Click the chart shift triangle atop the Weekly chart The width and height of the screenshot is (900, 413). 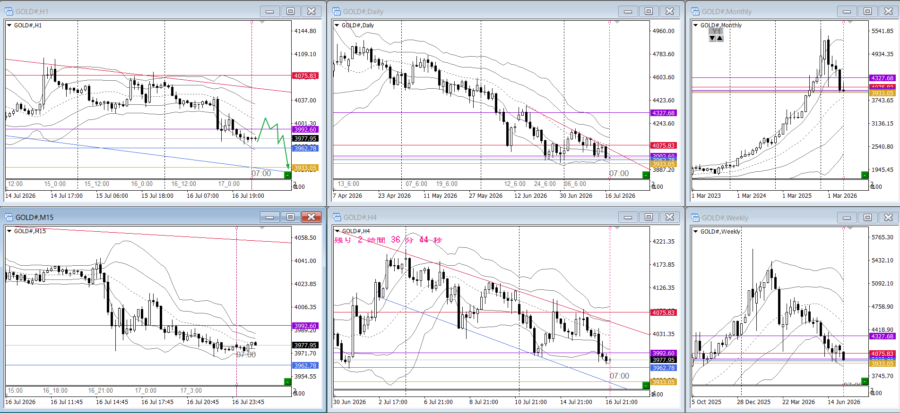tap(850, 229)
